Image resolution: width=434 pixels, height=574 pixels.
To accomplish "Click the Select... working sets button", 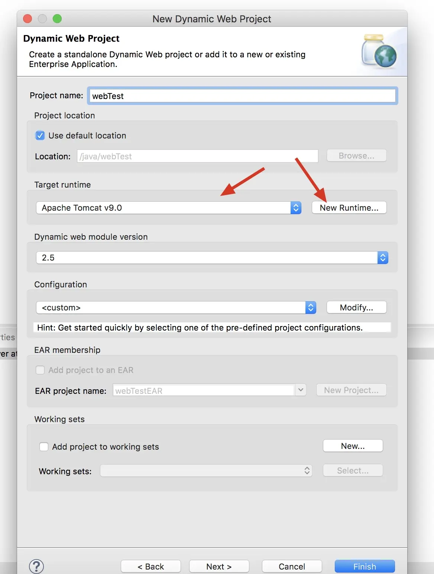I will coord(353,471).
